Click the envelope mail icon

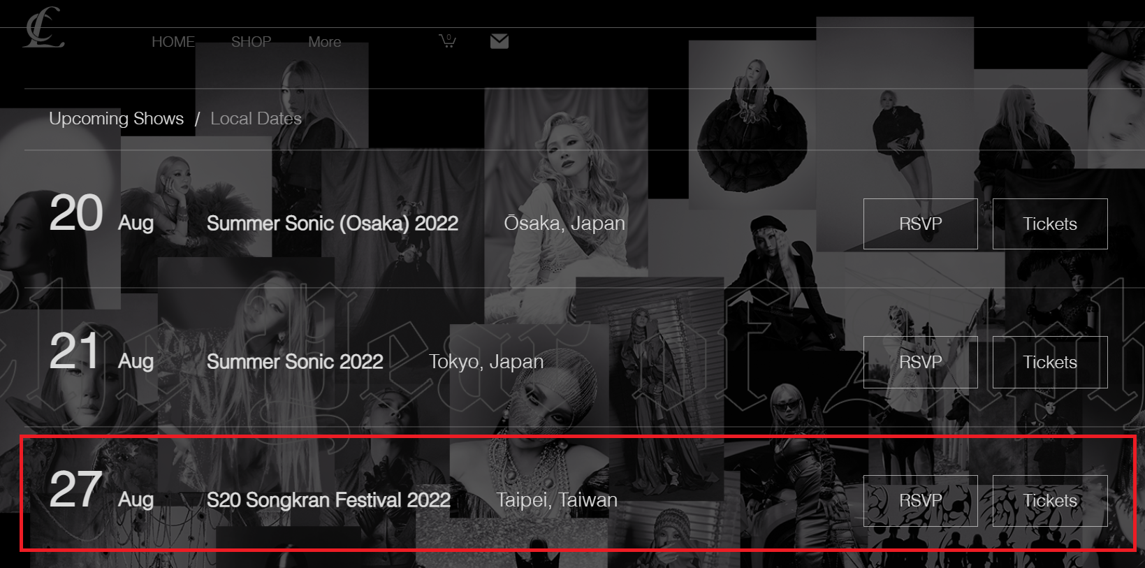point(499,41)
